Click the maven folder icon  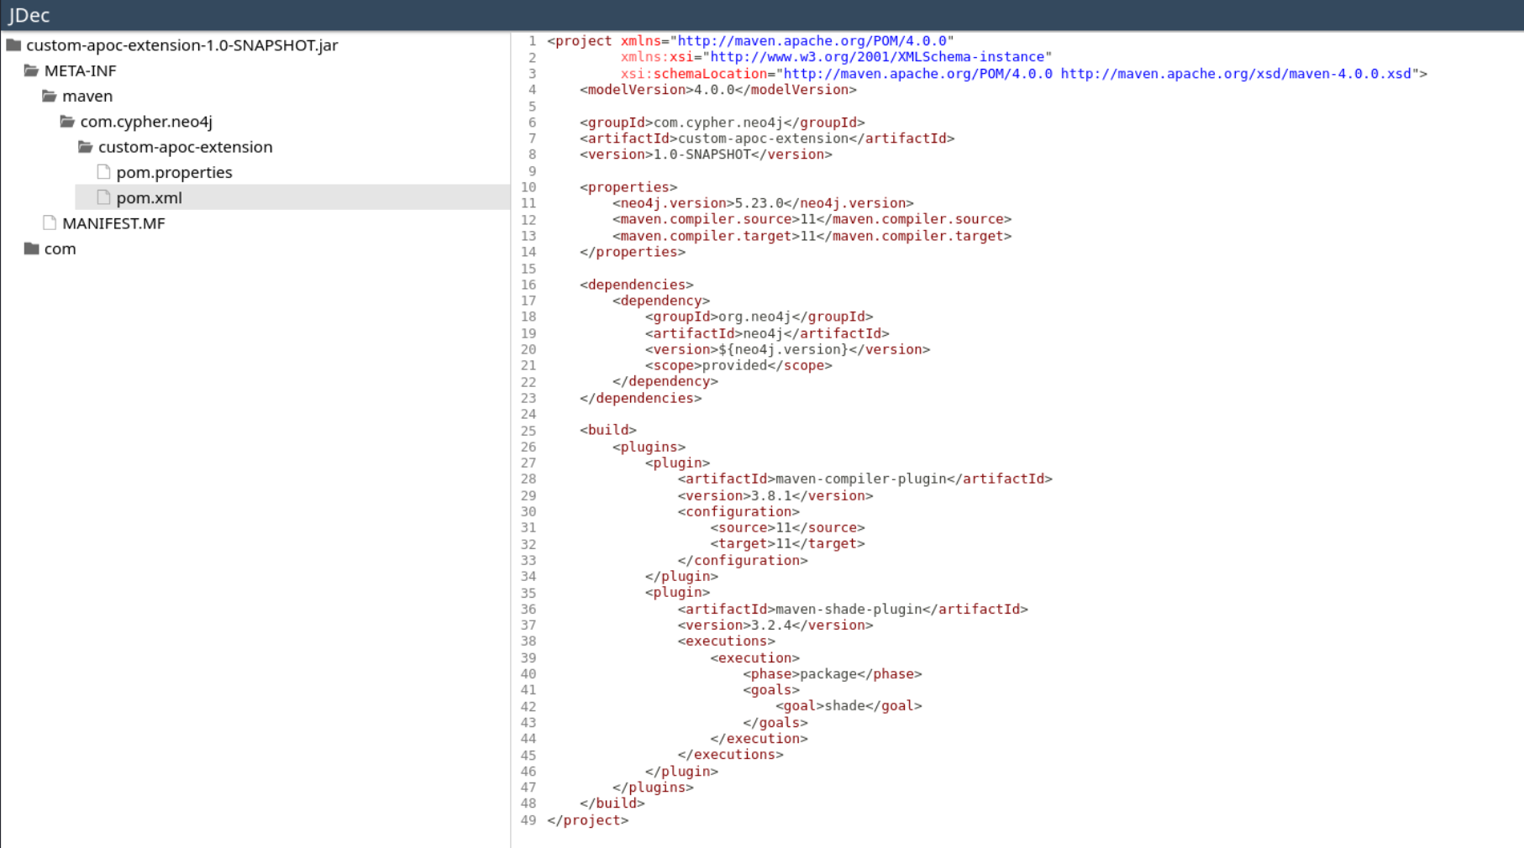point(50,96)
